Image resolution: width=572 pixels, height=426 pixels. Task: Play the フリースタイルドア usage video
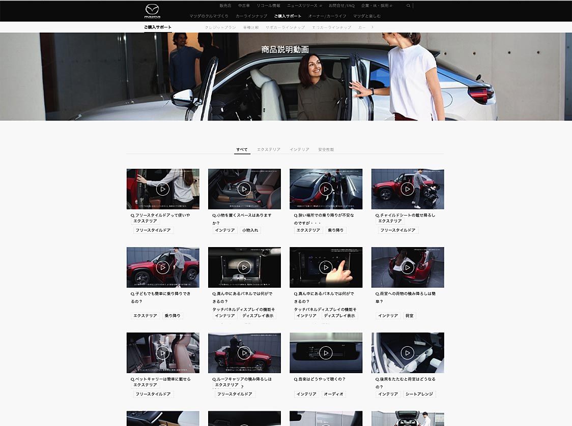click(162, 189)
